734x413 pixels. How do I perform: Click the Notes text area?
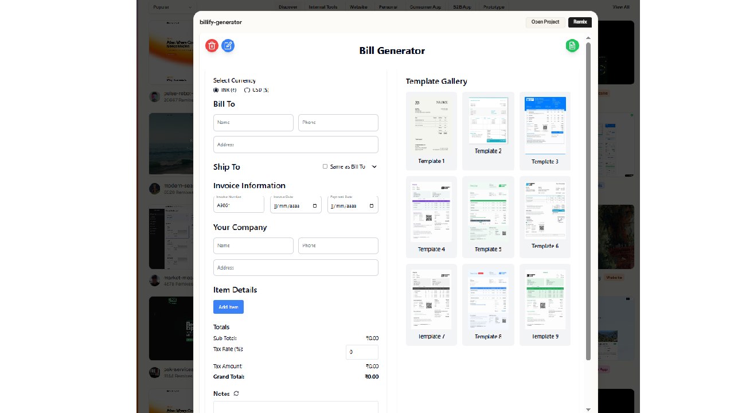pyautogui.click(x=296, y=407)
